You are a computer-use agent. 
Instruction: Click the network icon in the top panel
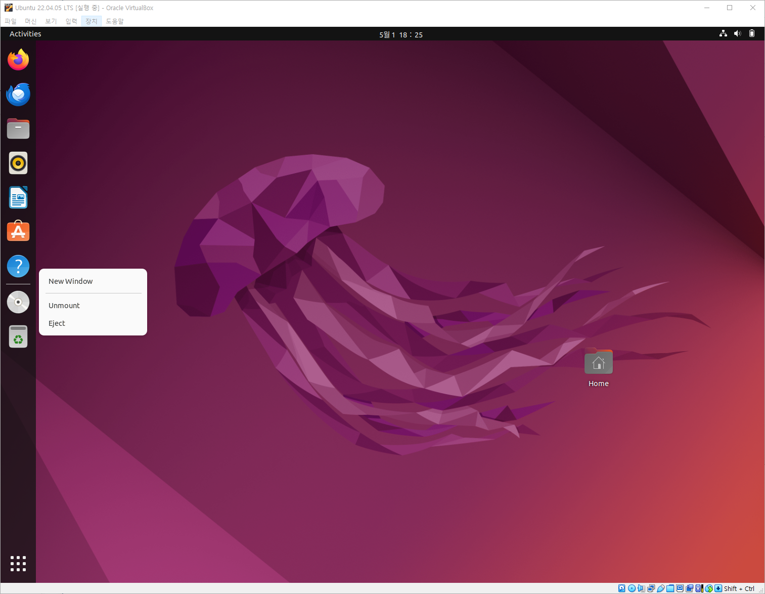click(723, 33)
